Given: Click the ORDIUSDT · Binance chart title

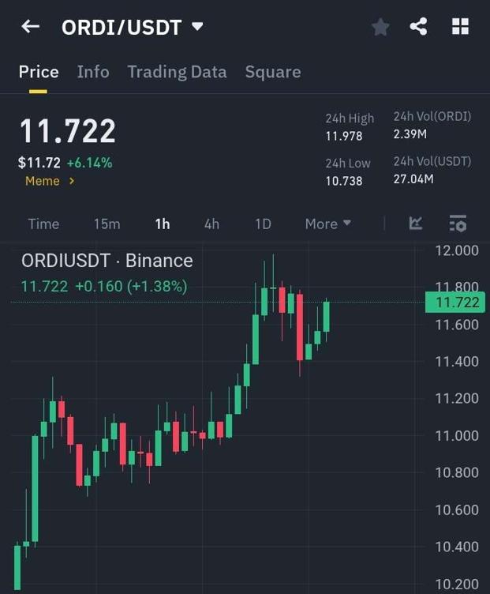Looking at the screenshot, I should tap(107, 261).
